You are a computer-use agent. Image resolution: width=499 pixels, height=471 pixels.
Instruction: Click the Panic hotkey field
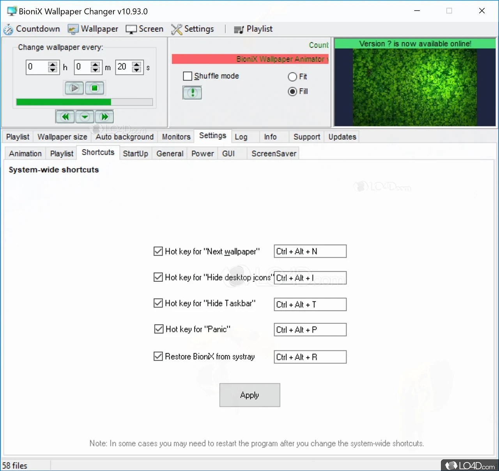310,330
